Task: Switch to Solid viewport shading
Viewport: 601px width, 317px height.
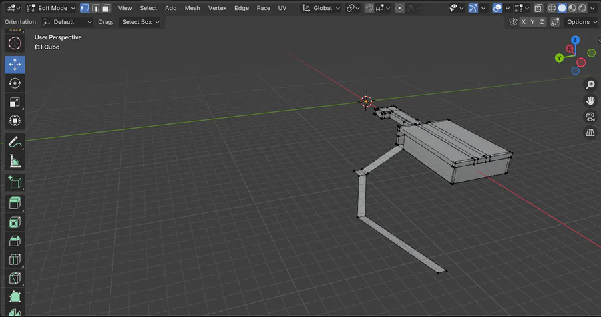Action: (562, 8)
